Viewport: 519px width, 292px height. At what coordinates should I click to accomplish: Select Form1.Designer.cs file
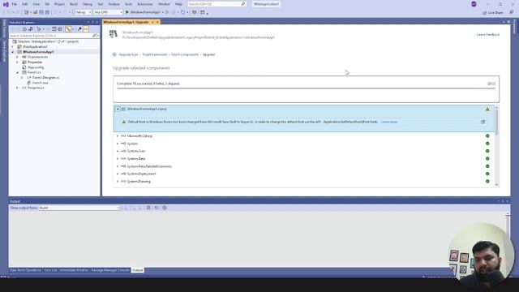[45, 78]
